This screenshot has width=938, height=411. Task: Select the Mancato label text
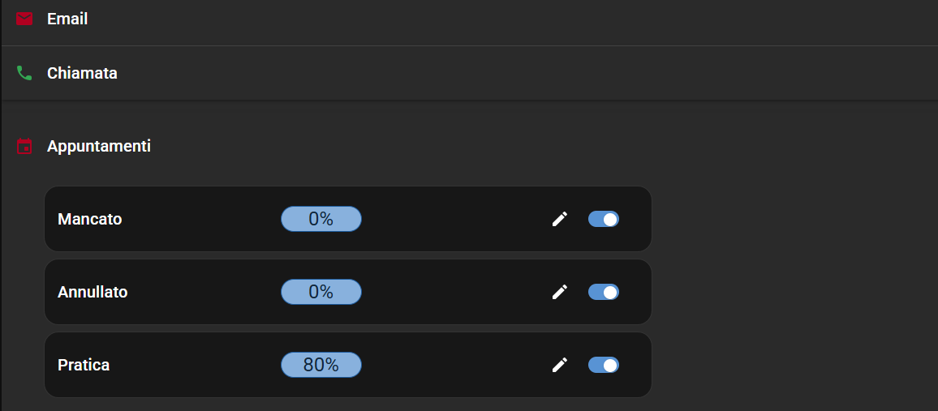tap(90, 219)
